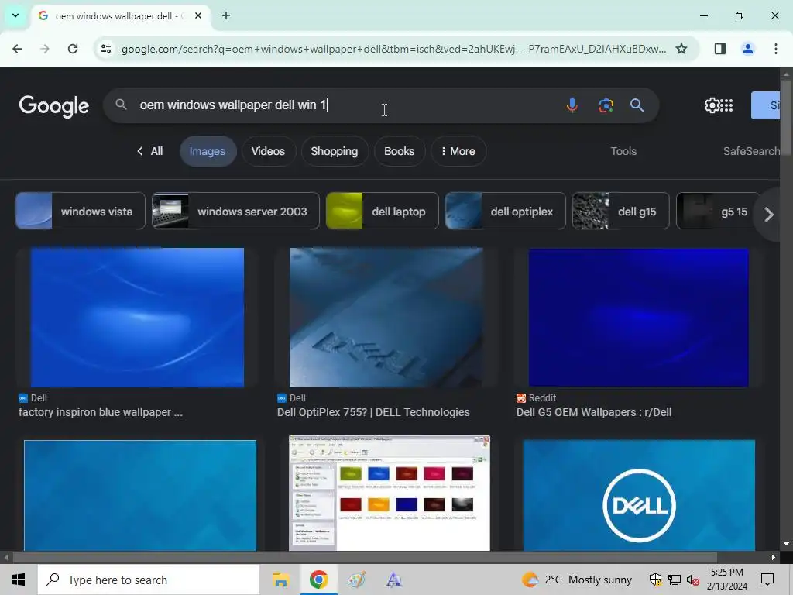This screenshot has width=793, height=595.
Task: Click in the Google search text field
Action: (344, 105)
